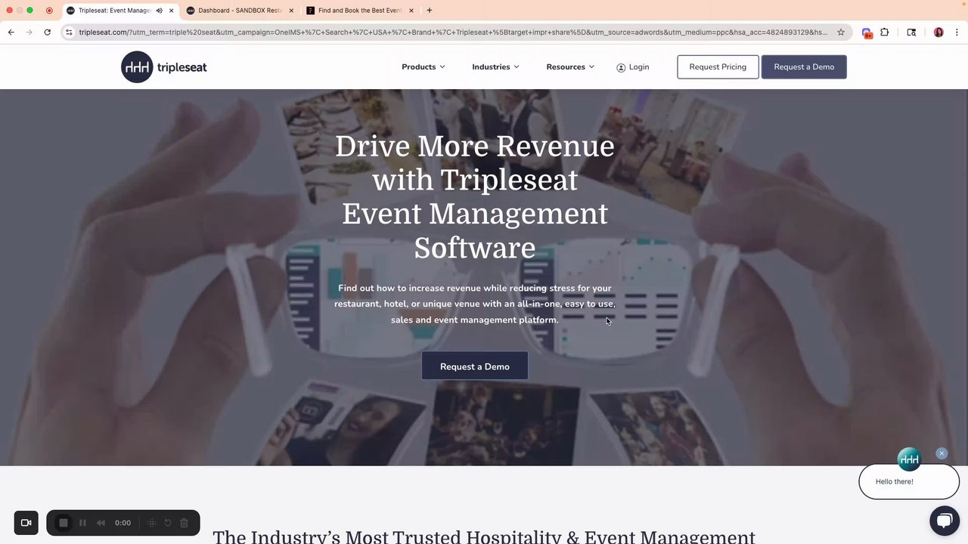Switch to Find and Book the Best Event tab
This screenshot has width=968, height=544.
[x=360, y=11]
